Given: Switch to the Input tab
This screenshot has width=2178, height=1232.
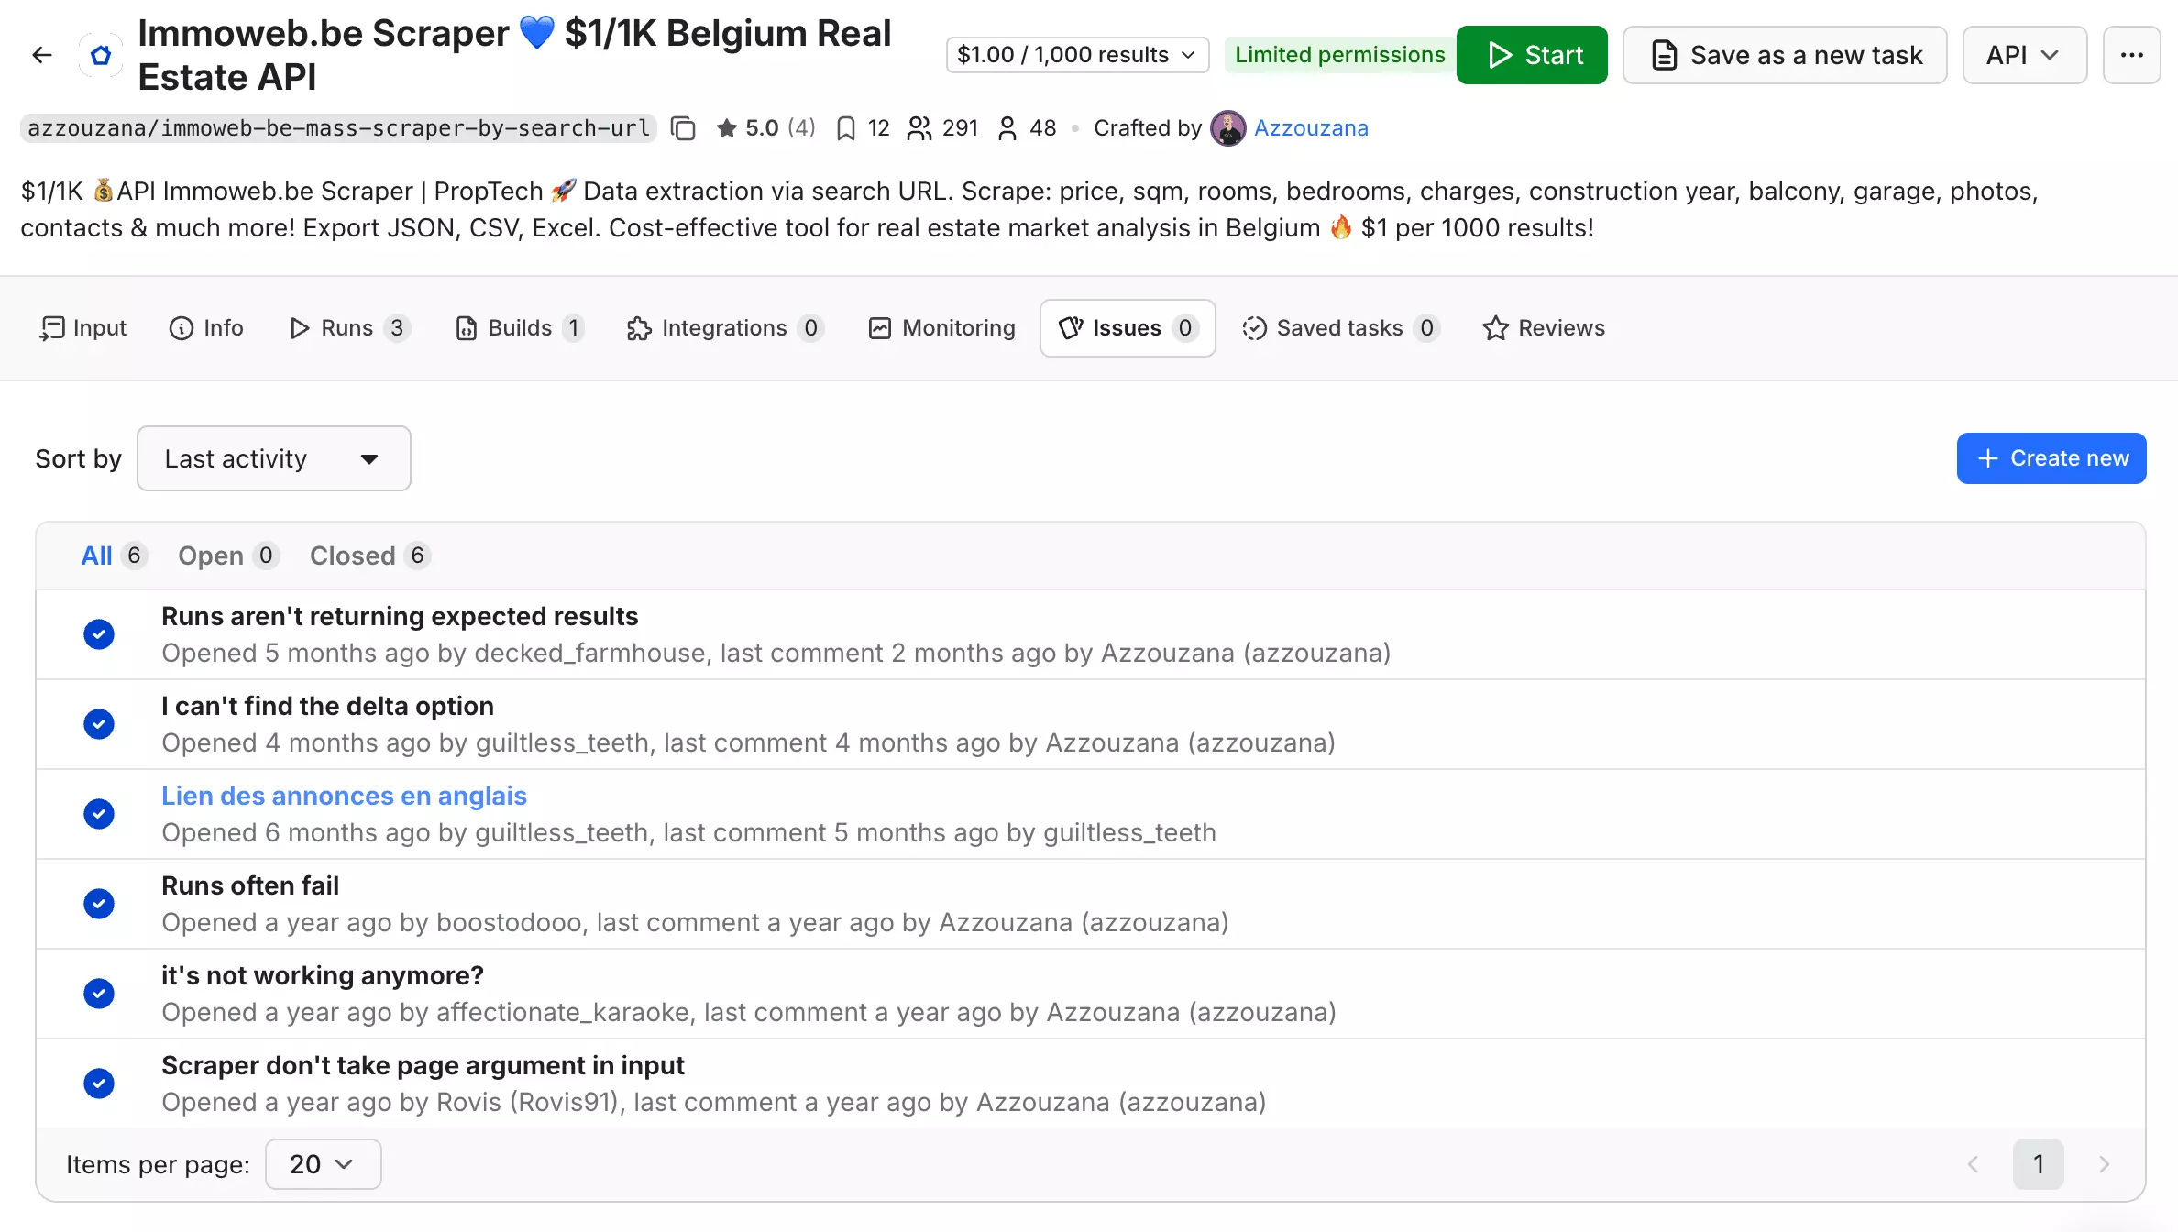Looking at the screenshot, I should (x=82, y=328).
